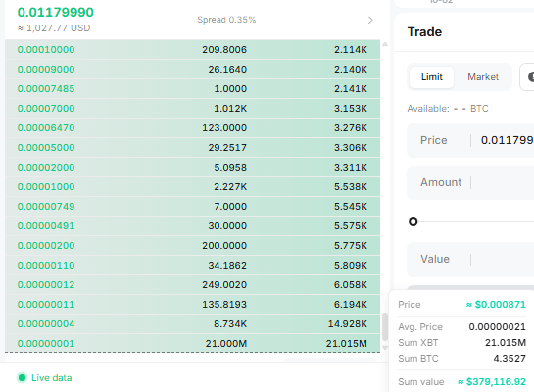The image size is (534, 392).
Task: Click the order book vertical scrollbar thumb
Action: (x=385, y=326)
